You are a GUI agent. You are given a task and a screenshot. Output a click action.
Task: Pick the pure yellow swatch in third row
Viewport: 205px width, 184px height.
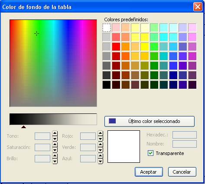145,47
